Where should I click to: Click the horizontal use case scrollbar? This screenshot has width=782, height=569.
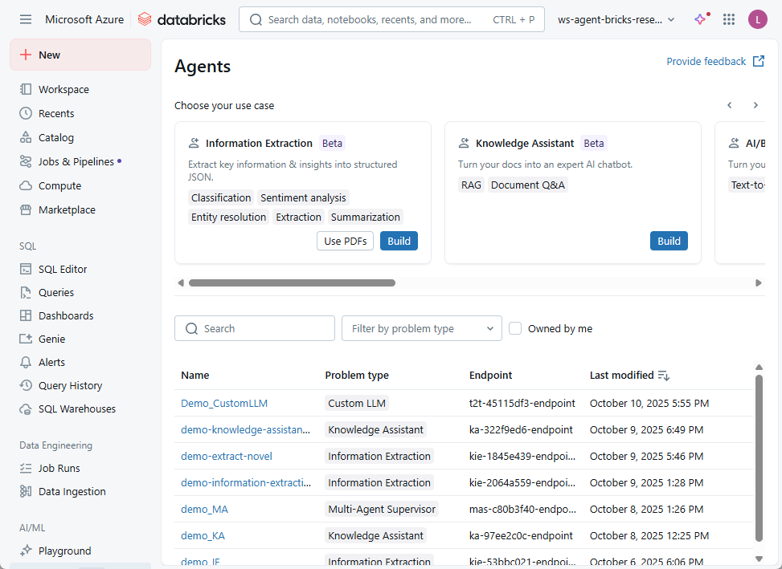click(292, 282)
